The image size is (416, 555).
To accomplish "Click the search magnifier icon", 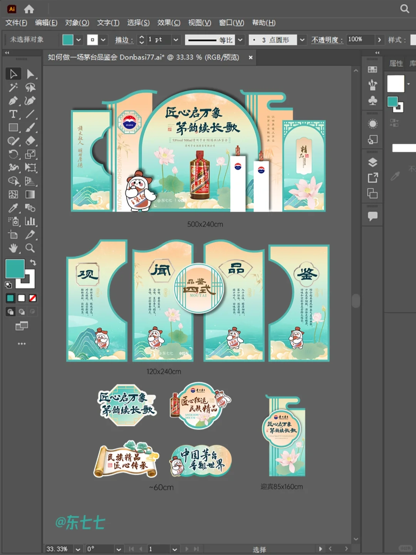I will pos(404,8).
